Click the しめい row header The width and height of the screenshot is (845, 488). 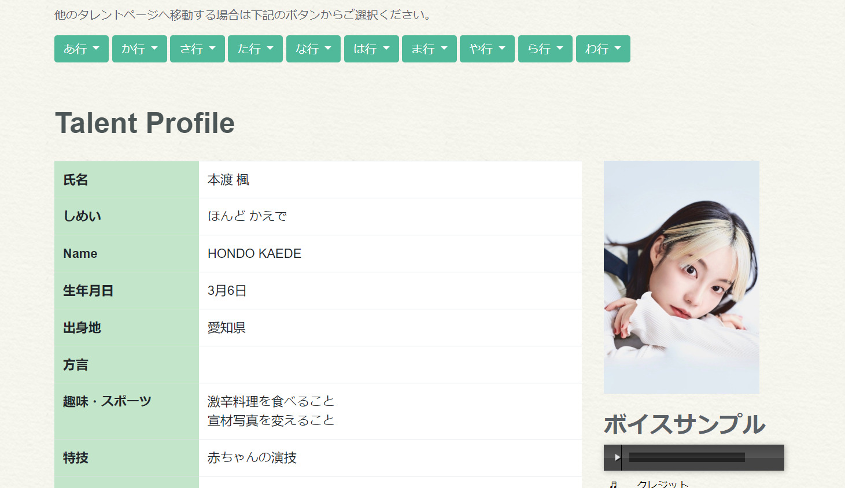[127, 217]
